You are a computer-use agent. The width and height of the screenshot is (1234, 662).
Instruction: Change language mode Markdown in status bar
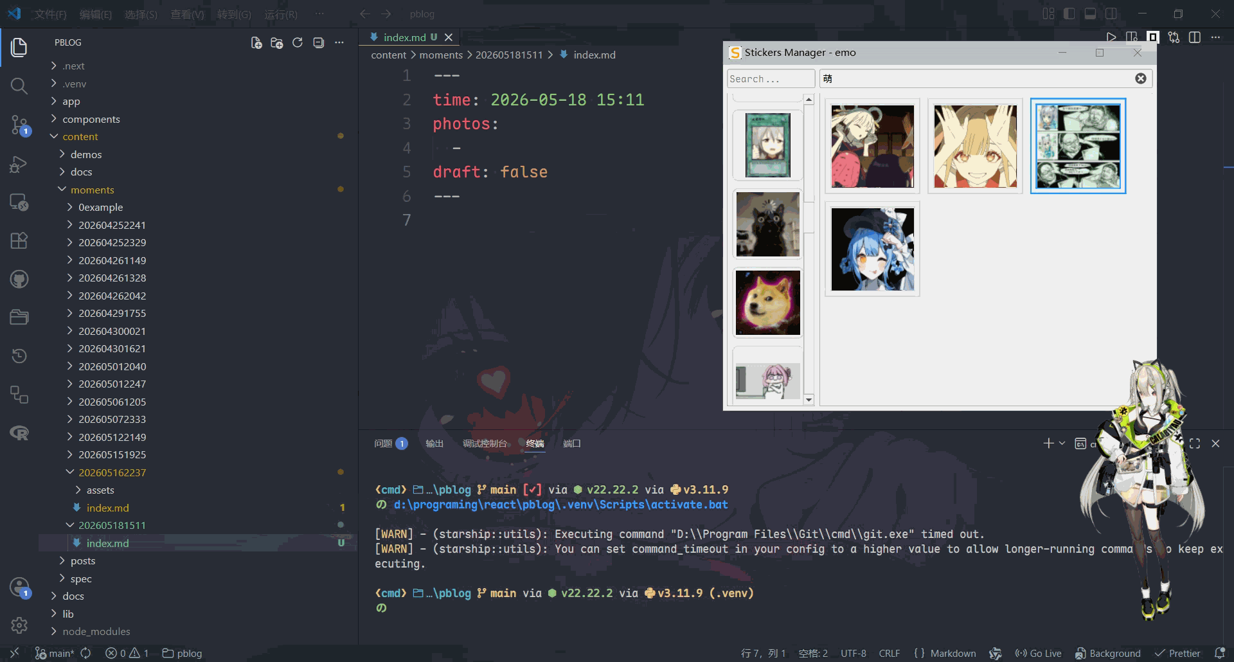pyautogui.click(x=945, y=653)
